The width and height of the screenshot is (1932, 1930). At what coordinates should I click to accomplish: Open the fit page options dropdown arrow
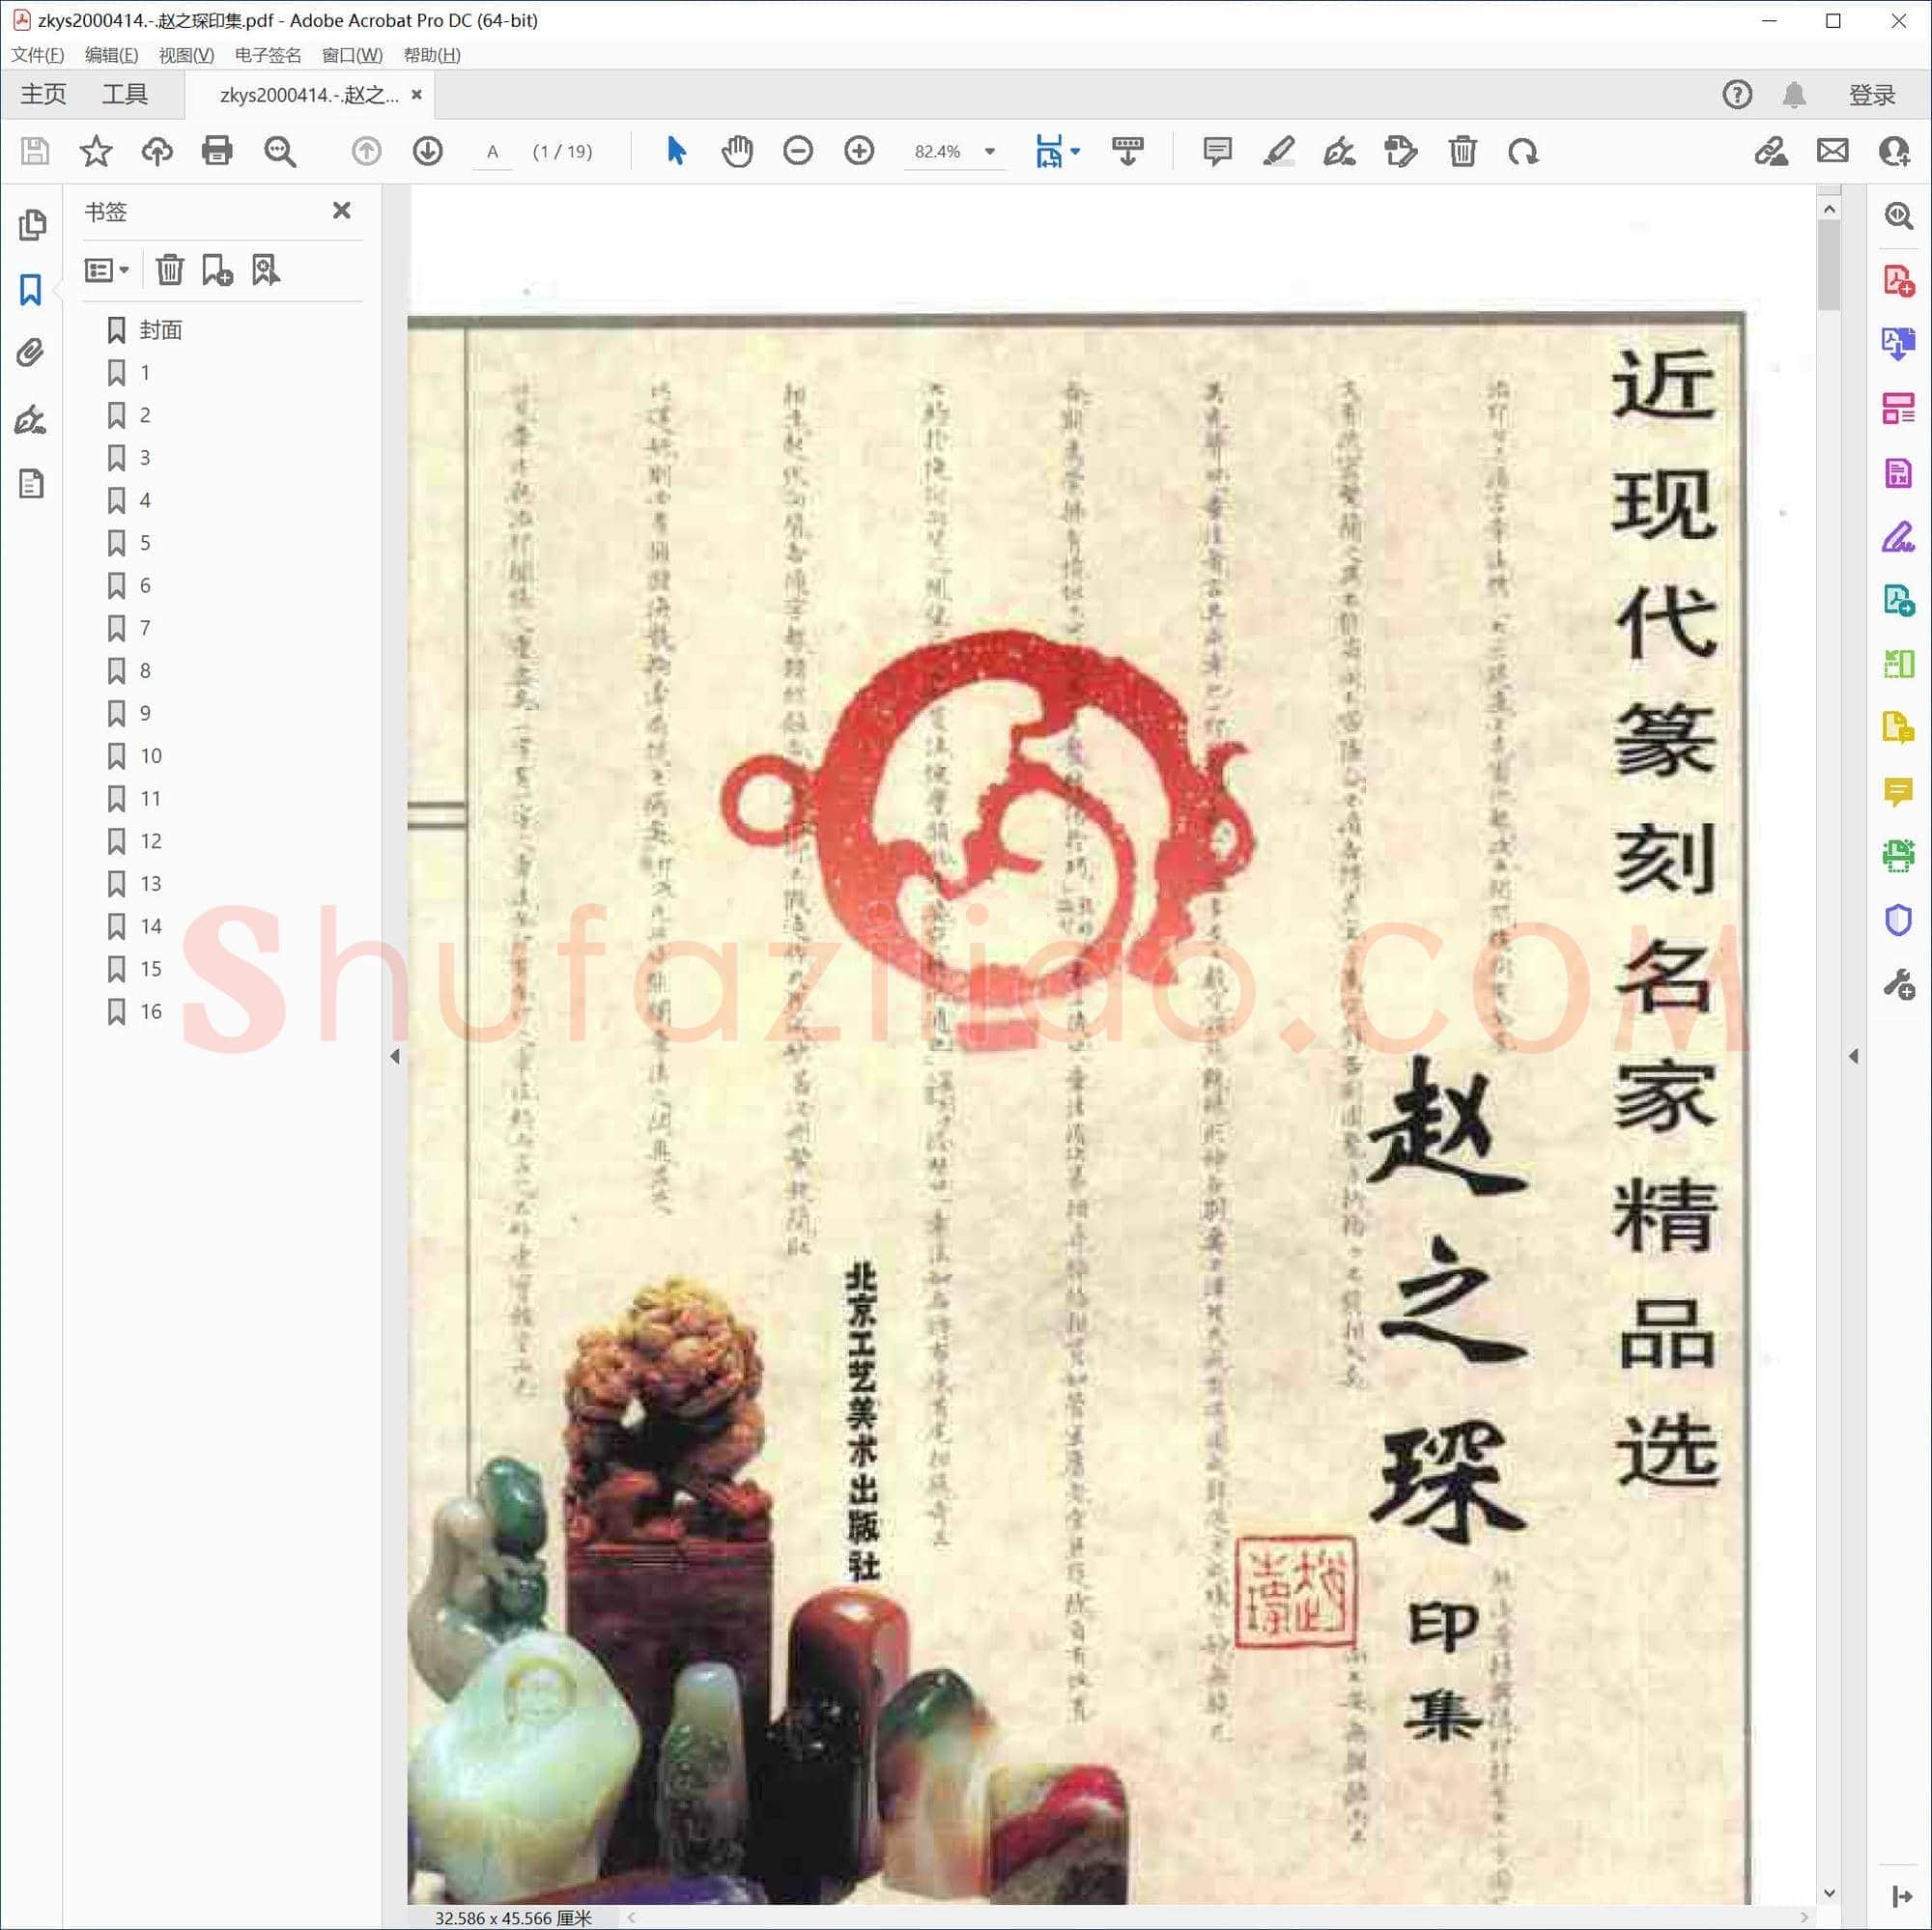tap(1075, 151)
